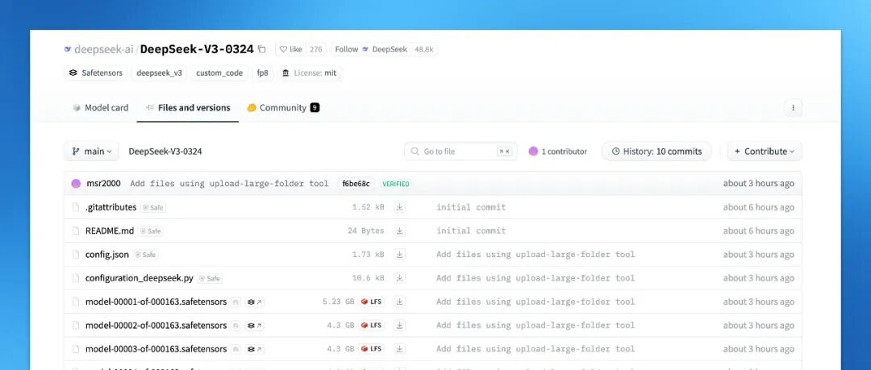Click the 5.23 GB size of model-00001
The image size is (871, 370).
[338, 301]
